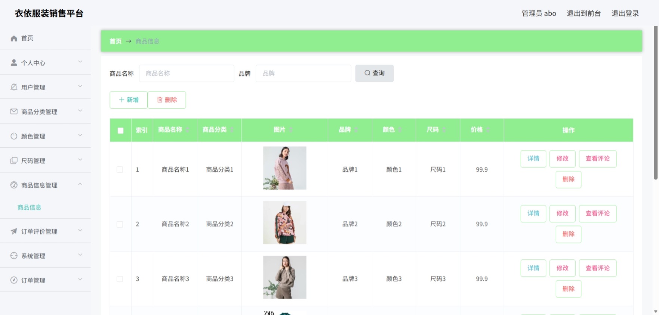Click the round icon for 商品信息管理
Image resolution: width=659 pixels, height=315 pixels.
tap(14, 185)
